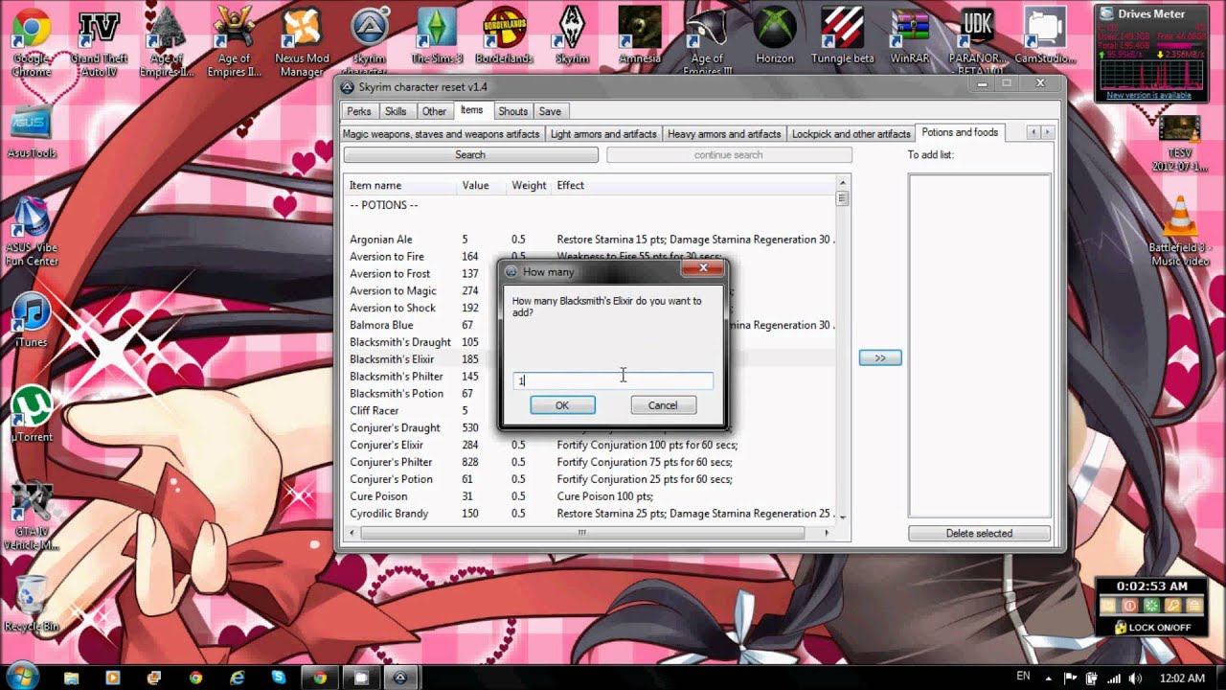1226x690 pixels.
Task: Open Nexus Mod Manager desktop icon
Action: click(302, 38)
